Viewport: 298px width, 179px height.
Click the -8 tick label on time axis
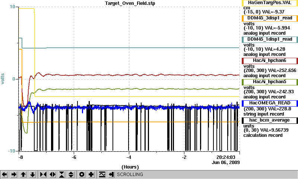[x=20, y=157]
